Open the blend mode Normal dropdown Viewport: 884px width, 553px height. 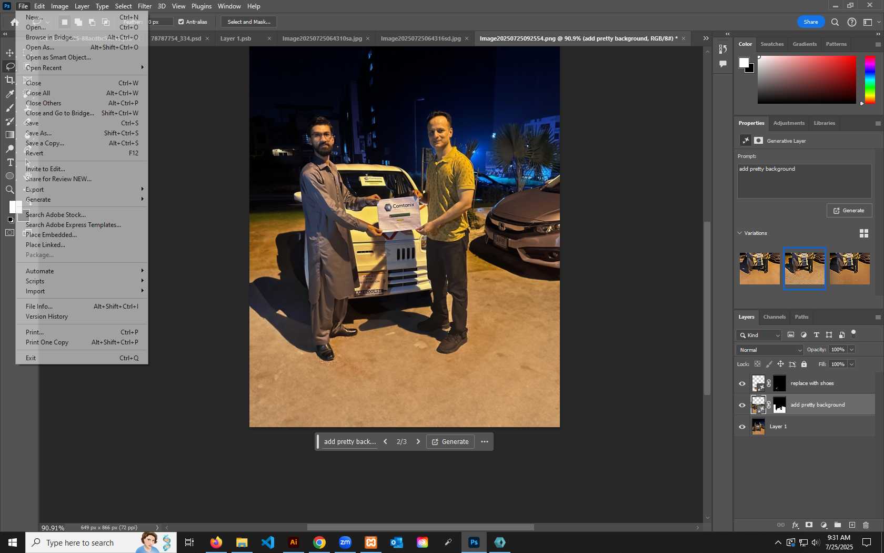coord(770,350)
